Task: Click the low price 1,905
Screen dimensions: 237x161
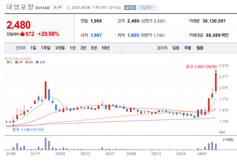Action: 133,35
